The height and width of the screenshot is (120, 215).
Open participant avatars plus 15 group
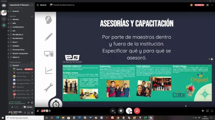pyautogui.click(x=46, y=111)
